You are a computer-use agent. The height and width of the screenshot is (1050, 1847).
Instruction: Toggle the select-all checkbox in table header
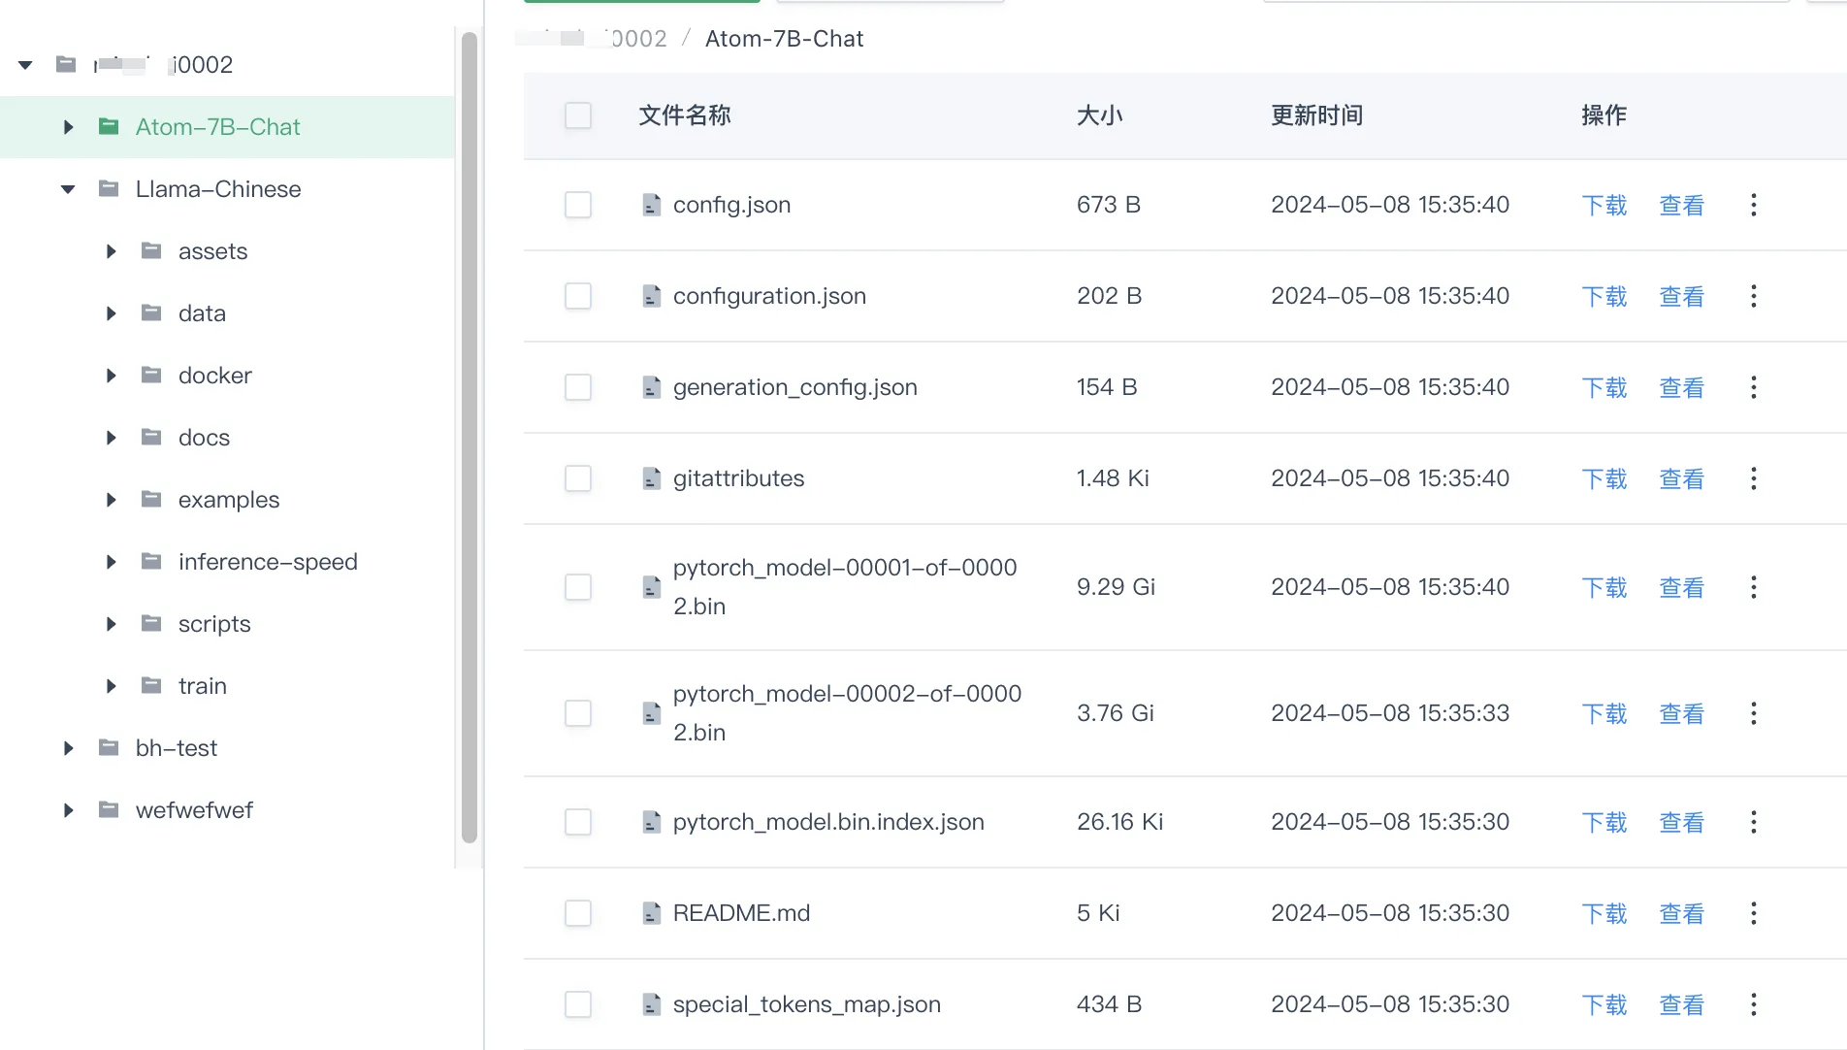point(578,115)
